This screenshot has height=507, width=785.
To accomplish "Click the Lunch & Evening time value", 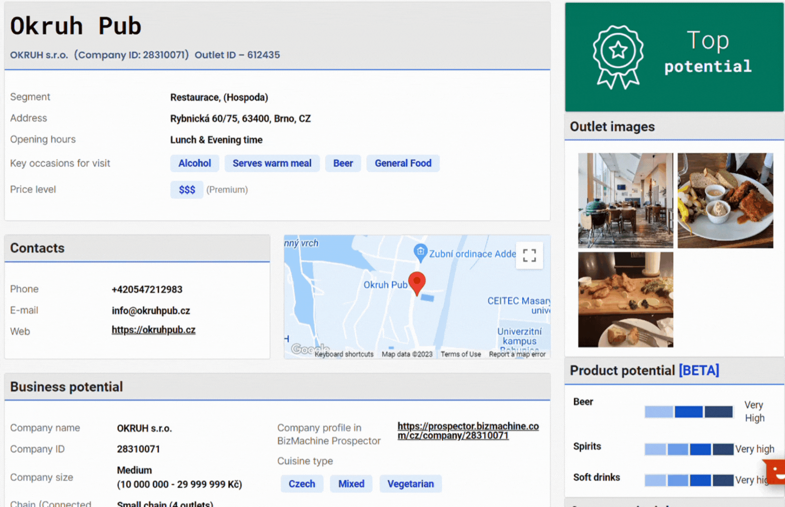I will [216, 140].
